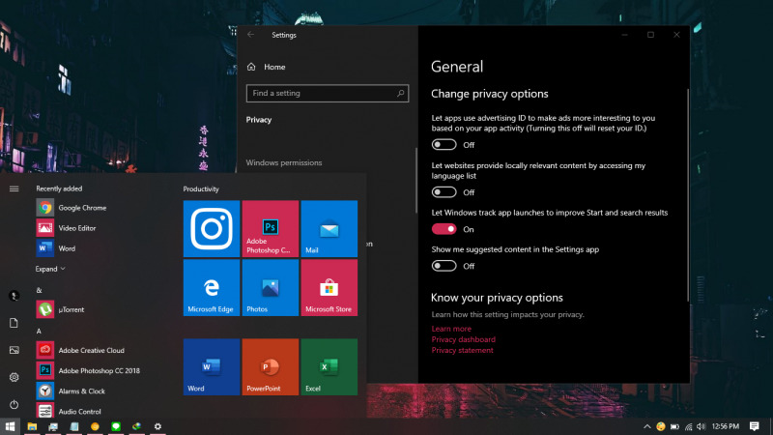Image resolution: width=773 pixels, height=435 pixels.
Task: Open the Photos tile
Action: 271,287
